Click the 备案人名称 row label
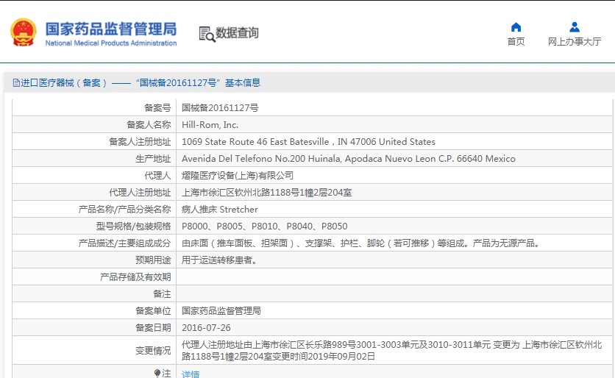The width and height of the screenshot is (615, 378). [149, 125]
